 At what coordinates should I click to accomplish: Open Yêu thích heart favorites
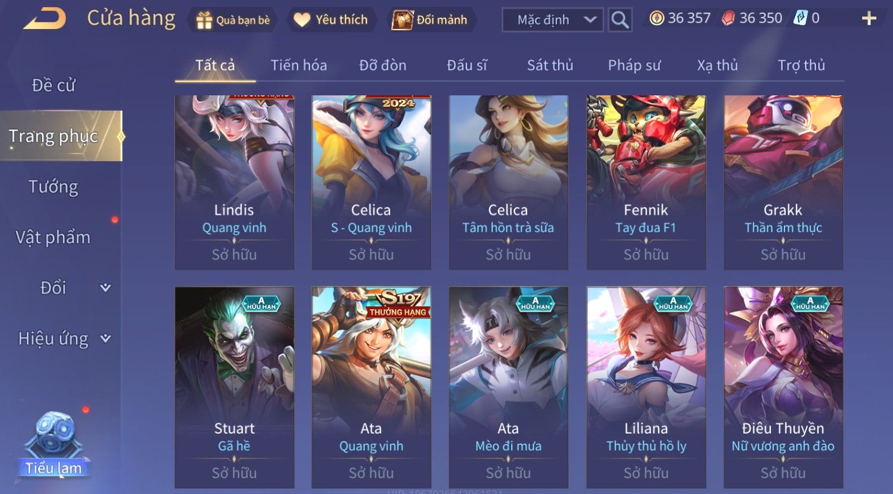[331, 20]
